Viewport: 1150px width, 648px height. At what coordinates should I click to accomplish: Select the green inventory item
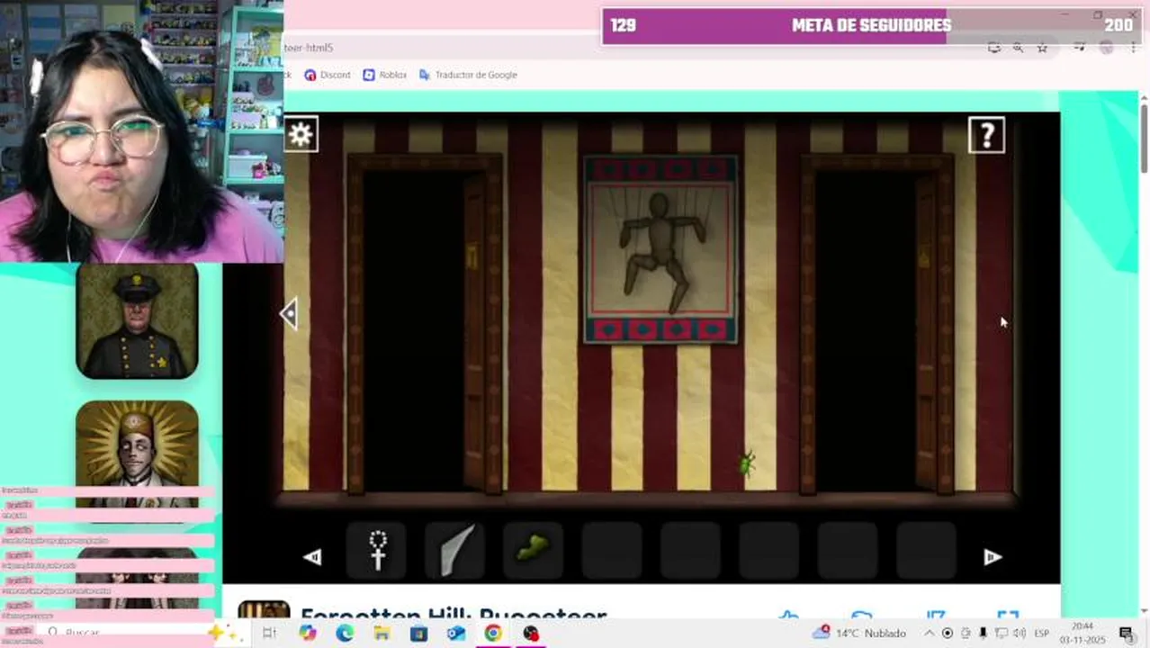[534, 550]
